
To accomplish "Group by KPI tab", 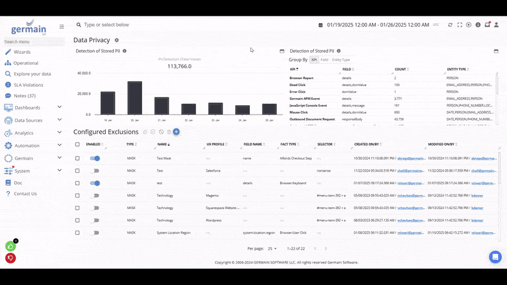I will click(x=314, y=60).
